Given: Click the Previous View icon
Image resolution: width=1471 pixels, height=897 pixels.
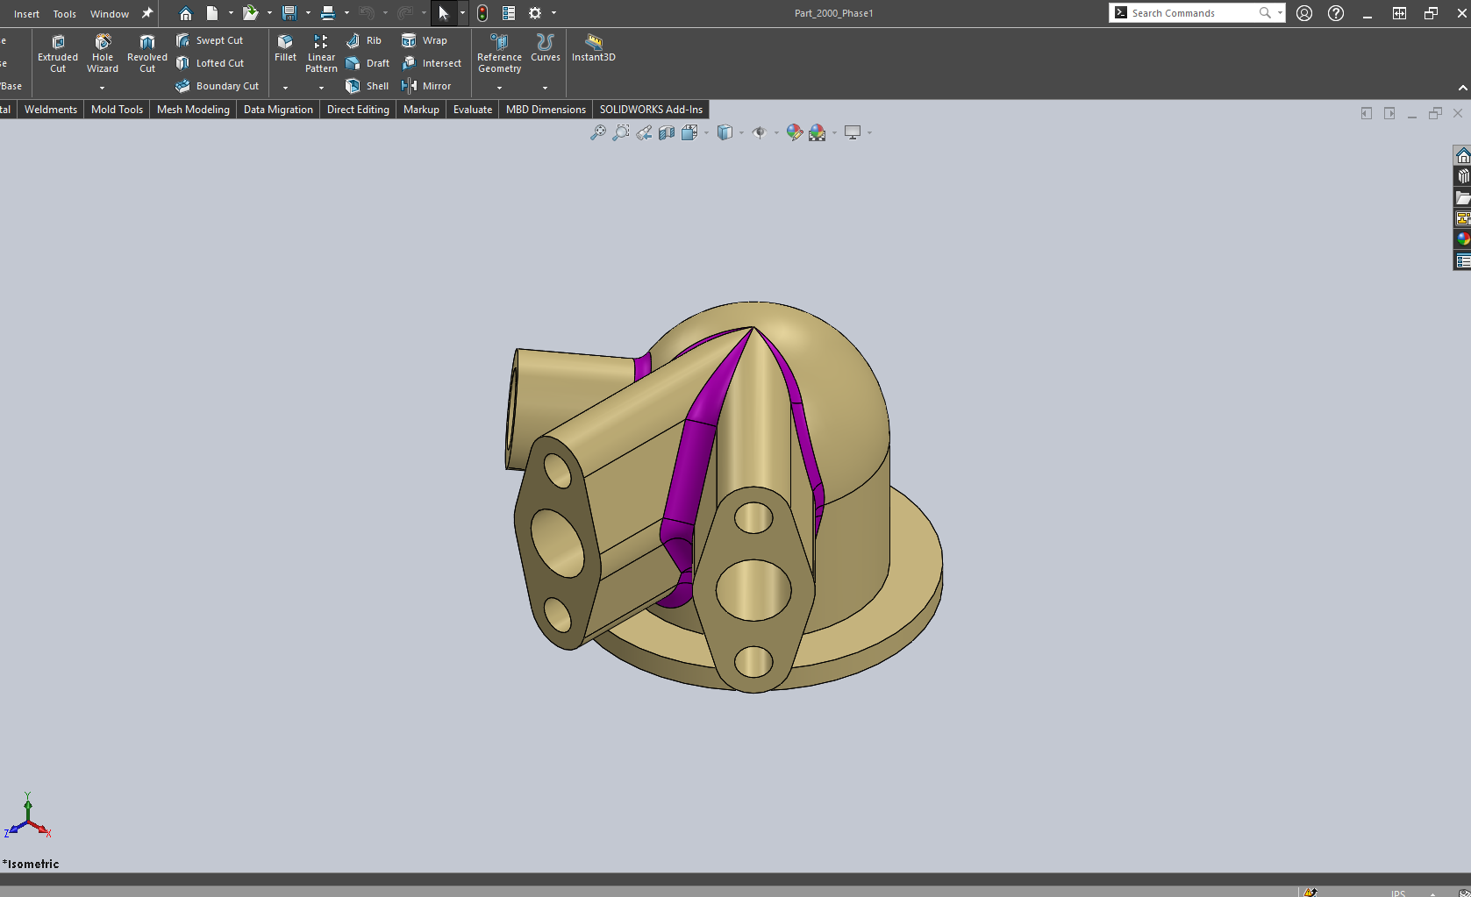Looking at the screenshot, I should [x=644, y=132].
